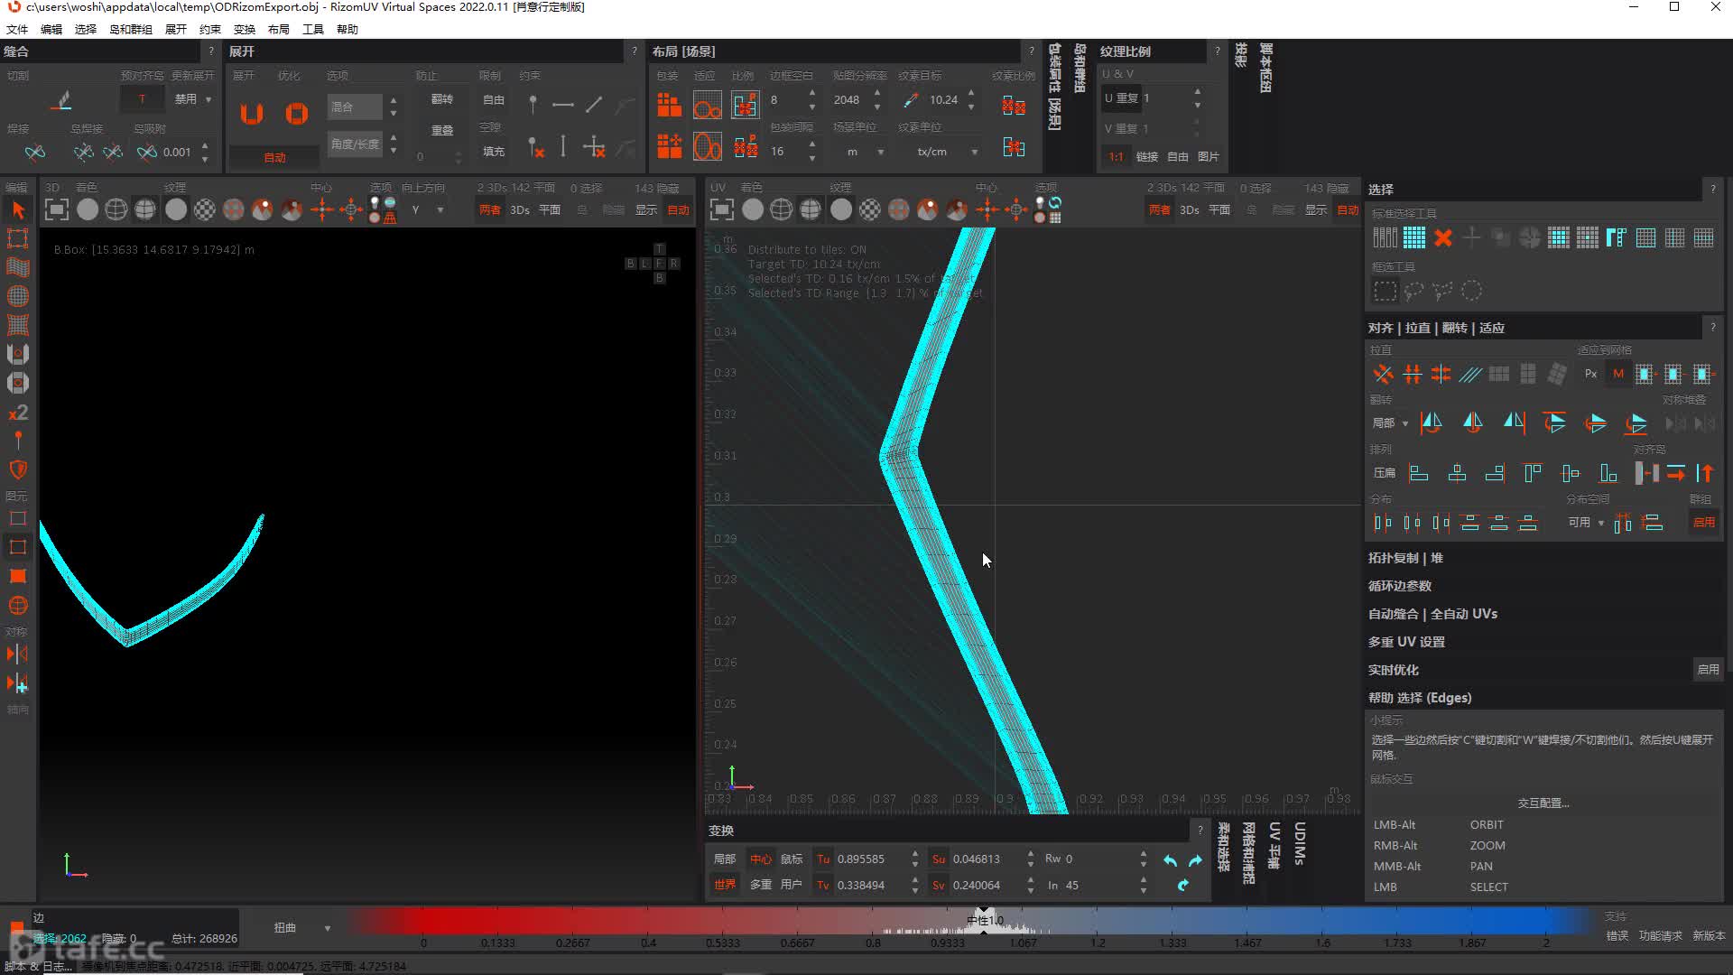Click the straighten diagonal-arrows icon
This screenshot has width=1733, height=975.
pyautogui.click(x=1383, y=374)
